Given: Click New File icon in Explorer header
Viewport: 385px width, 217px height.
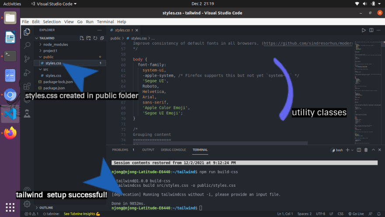Looking at the screenshot, I should point(82,38).
